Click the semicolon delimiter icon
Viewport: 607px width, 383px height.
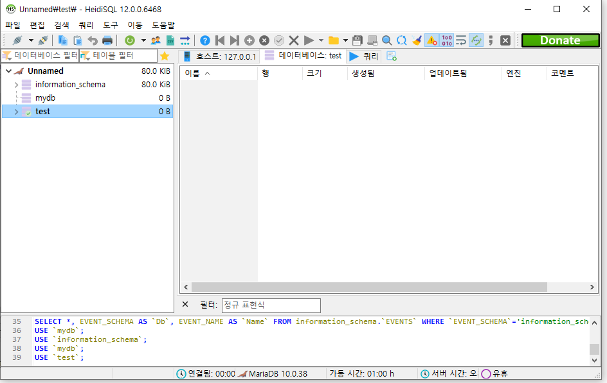[x=491, y=40]
